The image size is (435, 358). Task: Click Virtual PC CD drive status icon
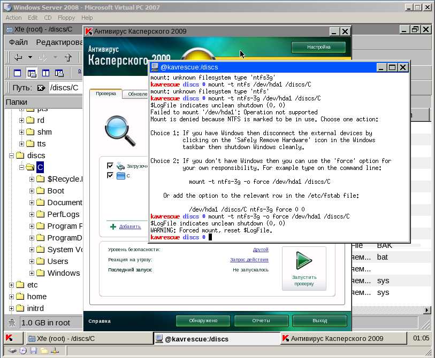click(x=23, y=351)
